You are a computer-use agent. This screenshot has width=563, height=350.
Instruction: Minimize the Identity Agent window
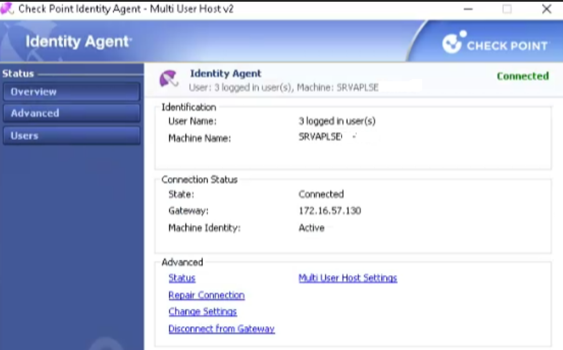point(468,9)
